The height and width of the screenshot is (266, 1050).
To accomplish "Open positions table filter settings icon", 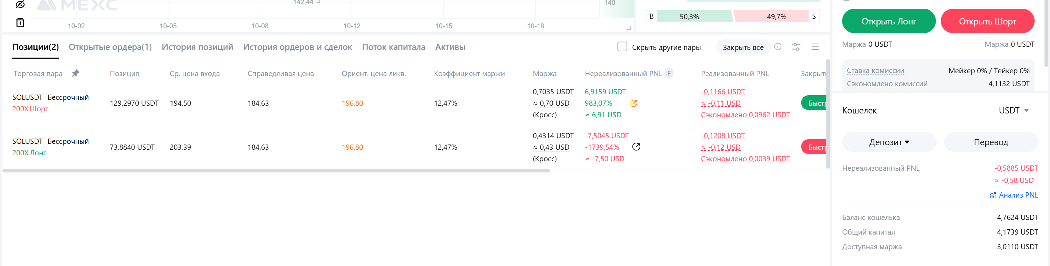I will pyautogui.click(x=796, y=47).
